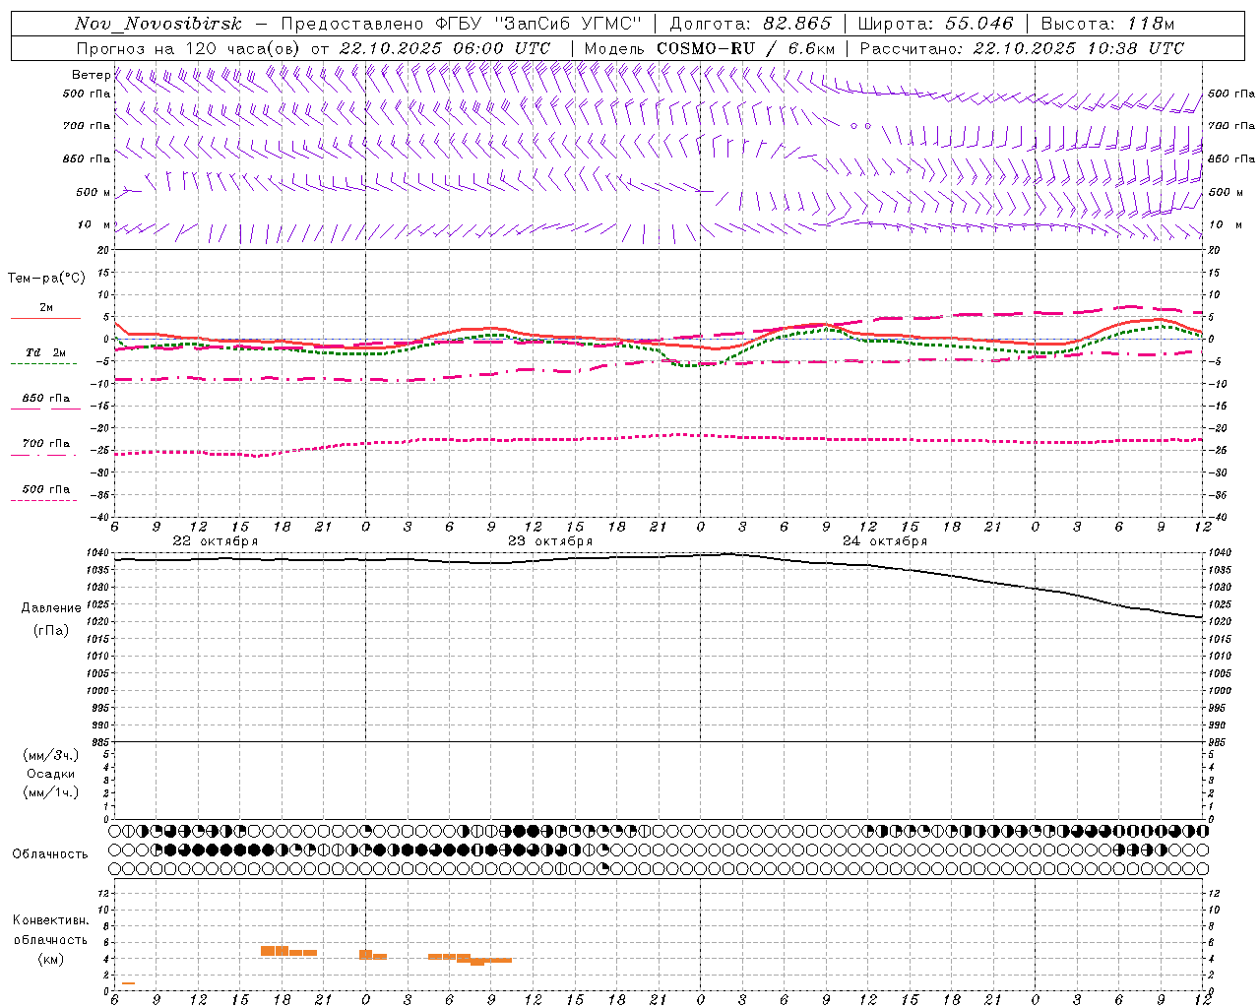This screenshot has width=1260, height=1008.
Task: Click the latitude value Широта: 55.046
Action: (935, 24)
